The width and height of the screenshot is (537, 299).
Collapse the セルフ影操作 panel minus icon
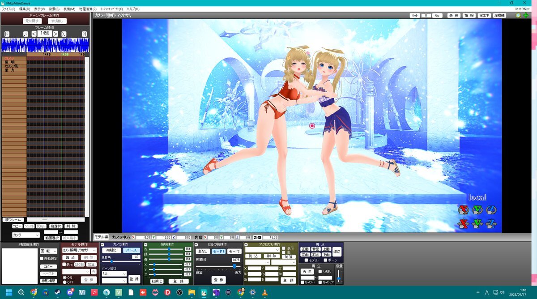pos(196,245)
